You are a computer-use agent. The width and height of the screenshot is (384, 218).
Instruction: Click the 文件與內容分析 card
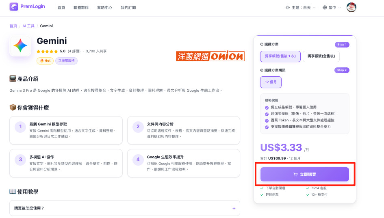tap(184, 130)
